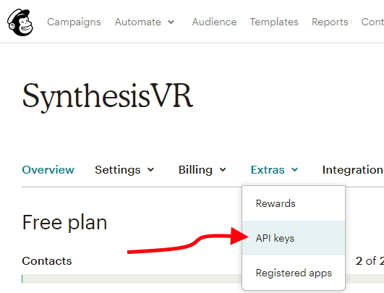Choose API keys from the Extras menu
This screenshot has height=293, width=384.
click(x=294, y=238)
